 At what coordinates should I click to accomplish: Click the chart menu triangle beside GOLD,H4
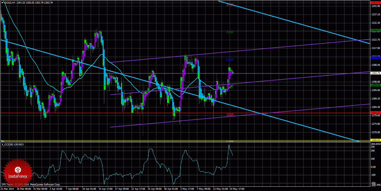coord(3,3)
